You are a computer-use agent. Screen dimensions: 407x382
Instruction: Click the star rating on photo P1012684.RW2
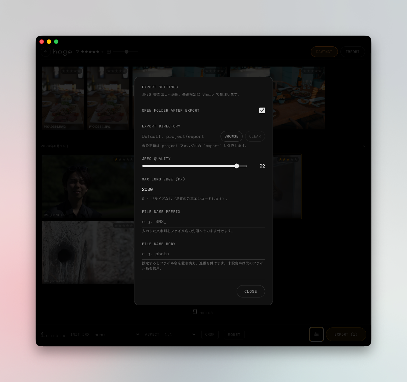point(72,71)
